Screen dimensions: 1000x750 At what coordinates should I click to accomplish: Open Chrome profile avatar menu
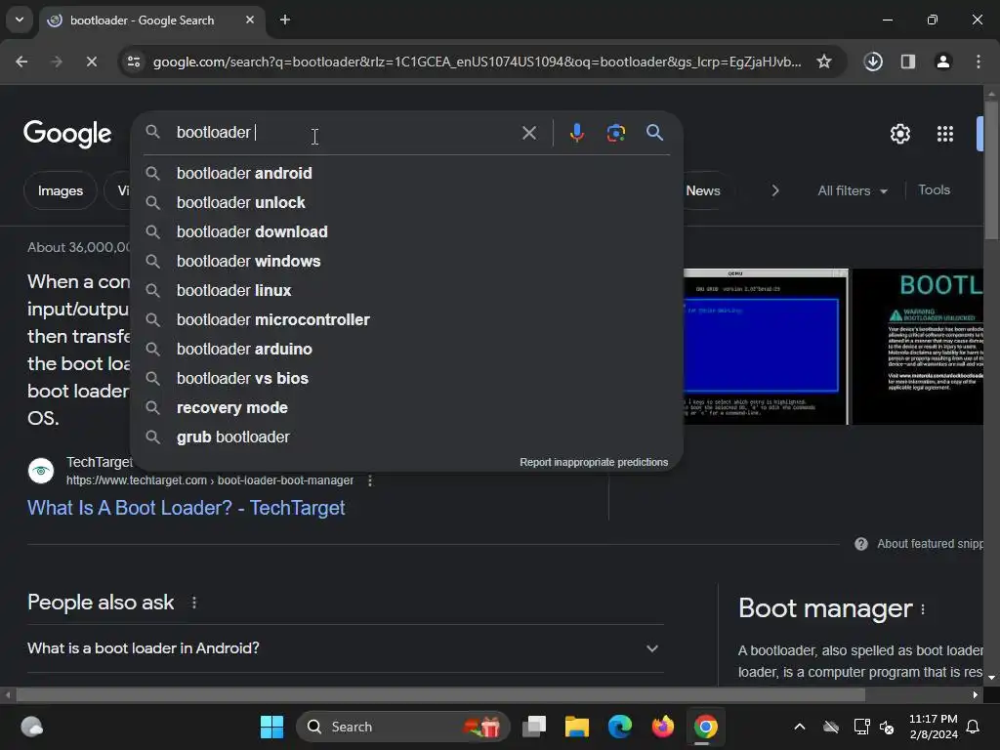coord(943,62)
